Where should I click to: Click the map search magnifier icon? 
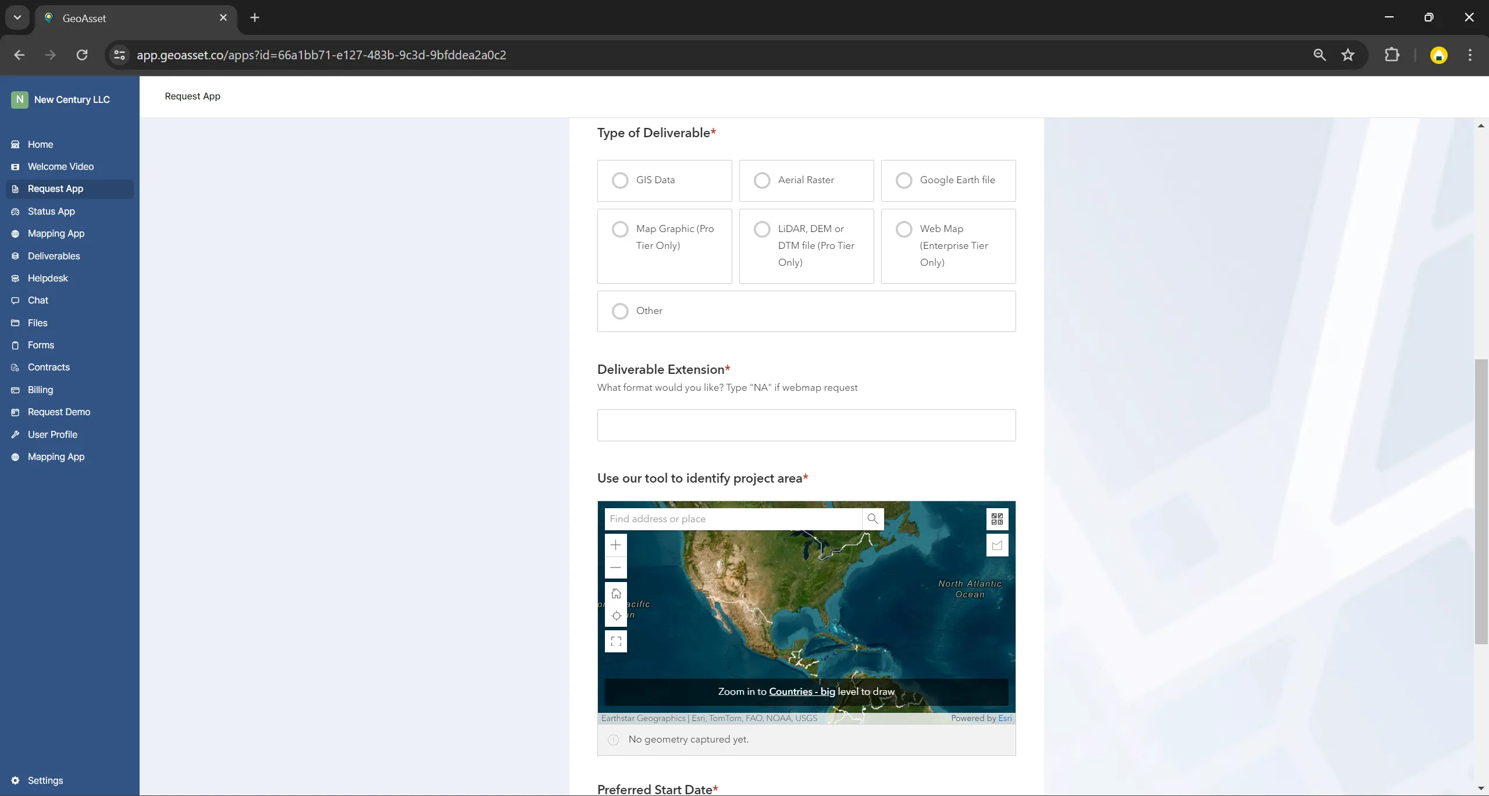872,519
